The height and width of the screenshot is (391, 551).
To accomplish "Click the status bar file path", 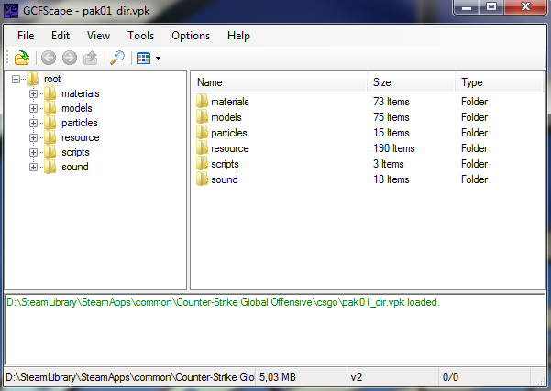I will tap(129, 377).
